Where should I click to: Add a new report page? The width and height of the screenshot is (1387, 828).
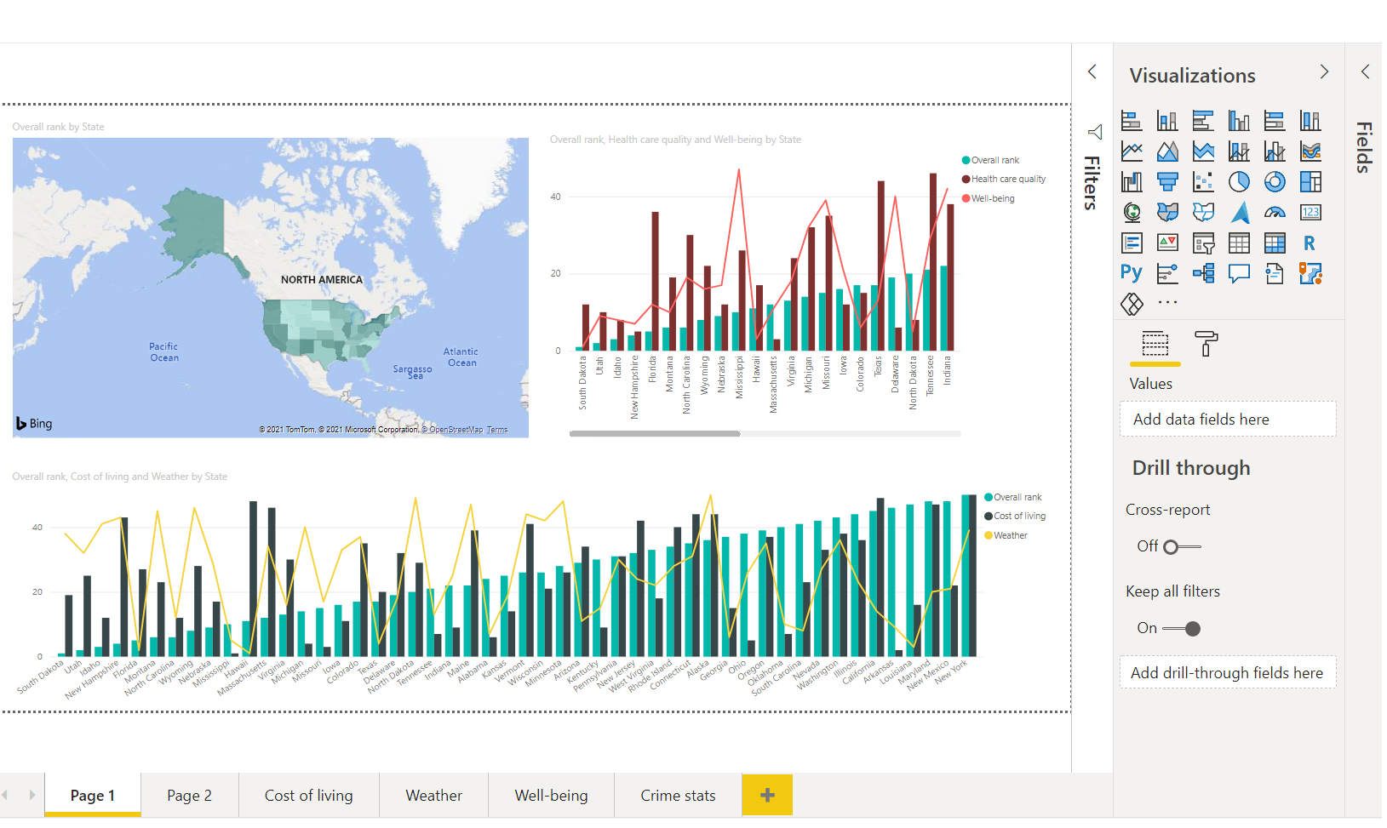(x=767, y=796)
